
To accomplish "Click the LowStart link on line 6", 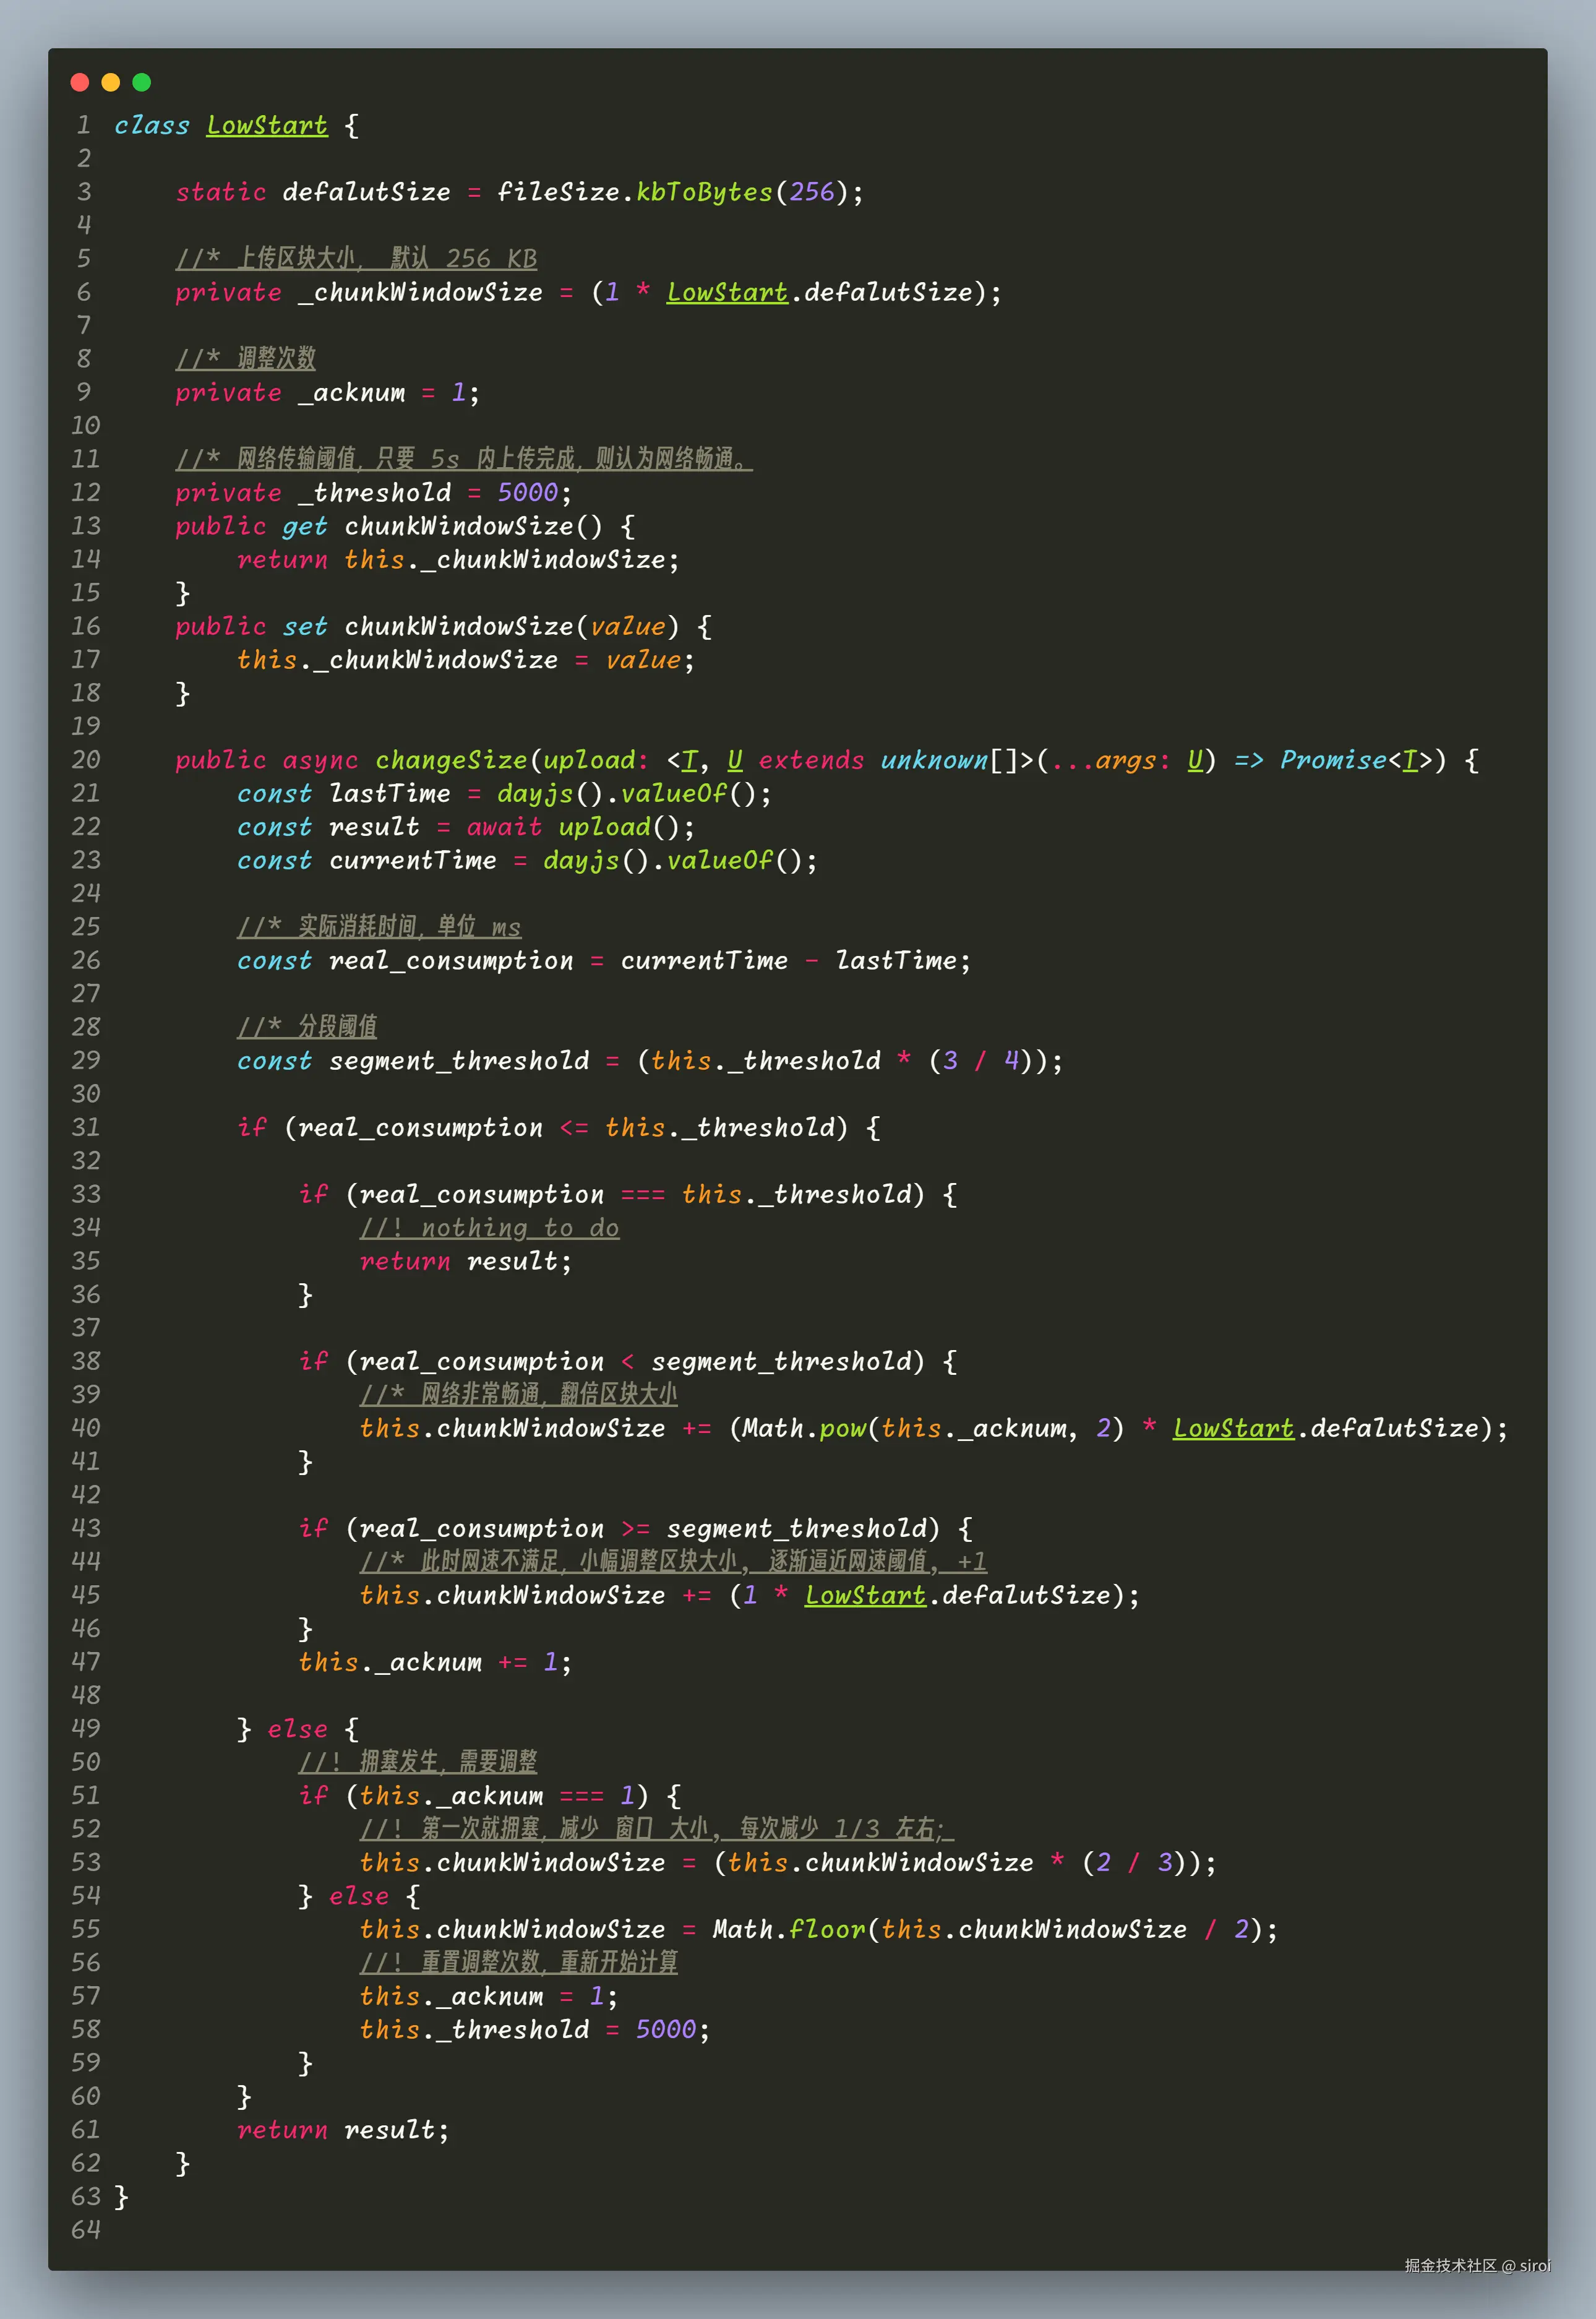I will (727, 292).
